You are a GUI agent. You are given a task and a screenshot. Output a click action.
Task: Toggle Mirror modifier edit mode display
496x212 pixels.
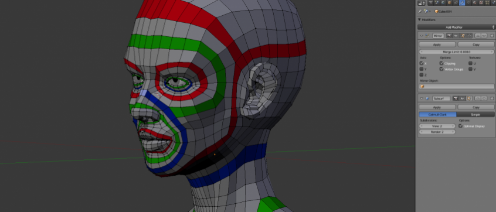click(463, 36)
